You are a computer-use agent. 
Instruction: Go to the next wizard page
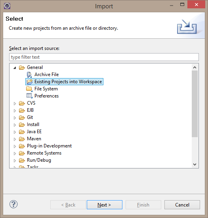[105, 205]
